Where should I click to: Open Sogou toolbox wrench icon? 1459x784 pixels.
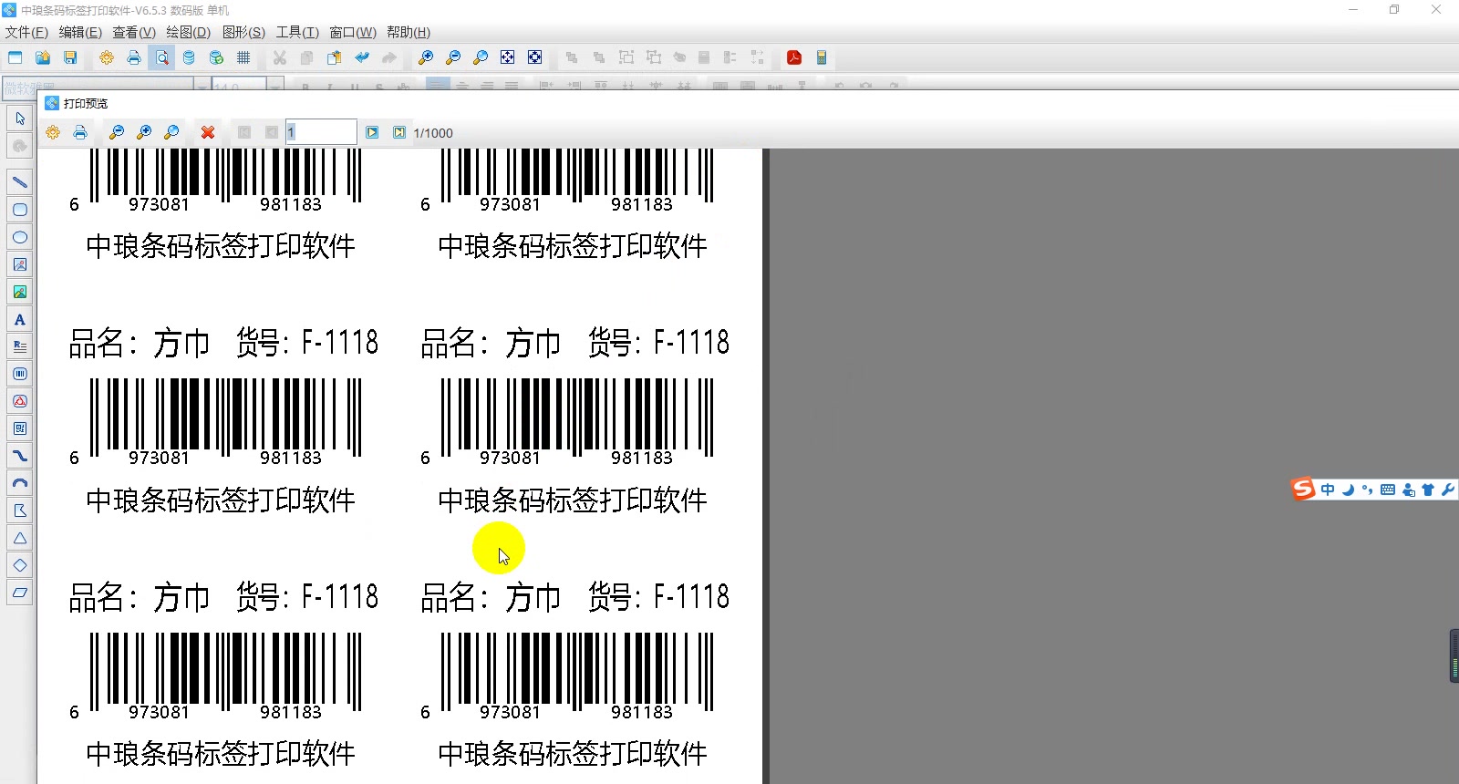1448,490
